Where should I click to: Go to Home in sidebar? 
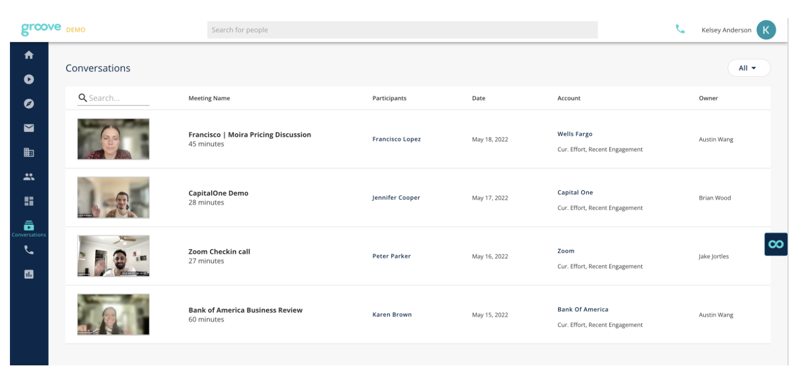click(29, 55)
